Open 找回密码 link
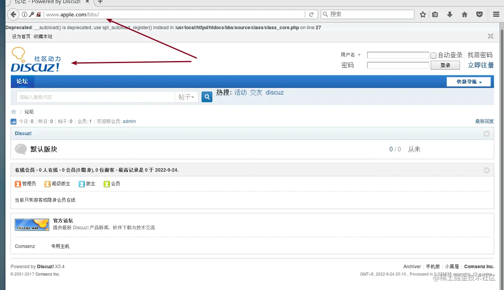 pos(480,55)
